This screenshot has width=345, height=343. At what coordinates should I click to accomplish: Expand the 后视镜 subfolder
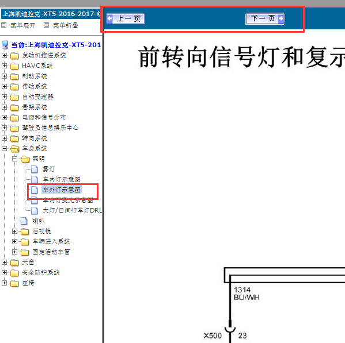point(14,231)
